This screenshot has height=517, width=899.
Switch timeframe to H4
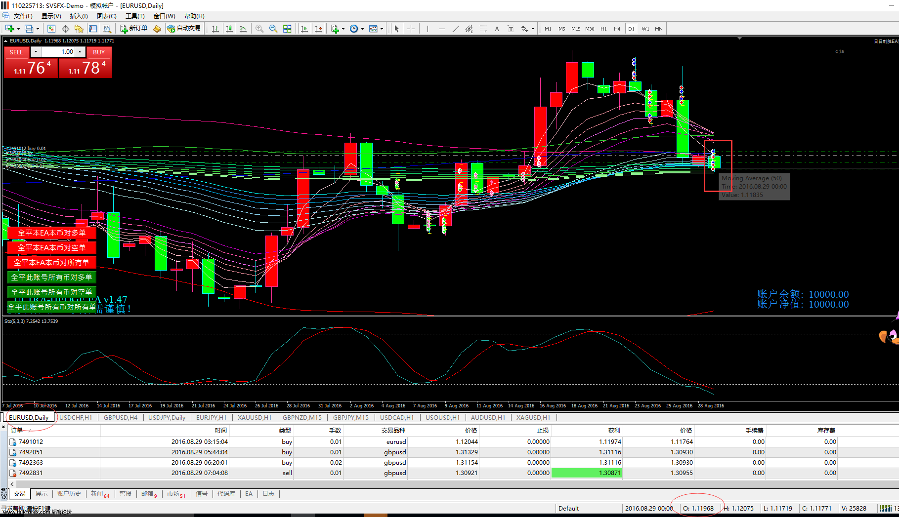(x=617, y=29)
